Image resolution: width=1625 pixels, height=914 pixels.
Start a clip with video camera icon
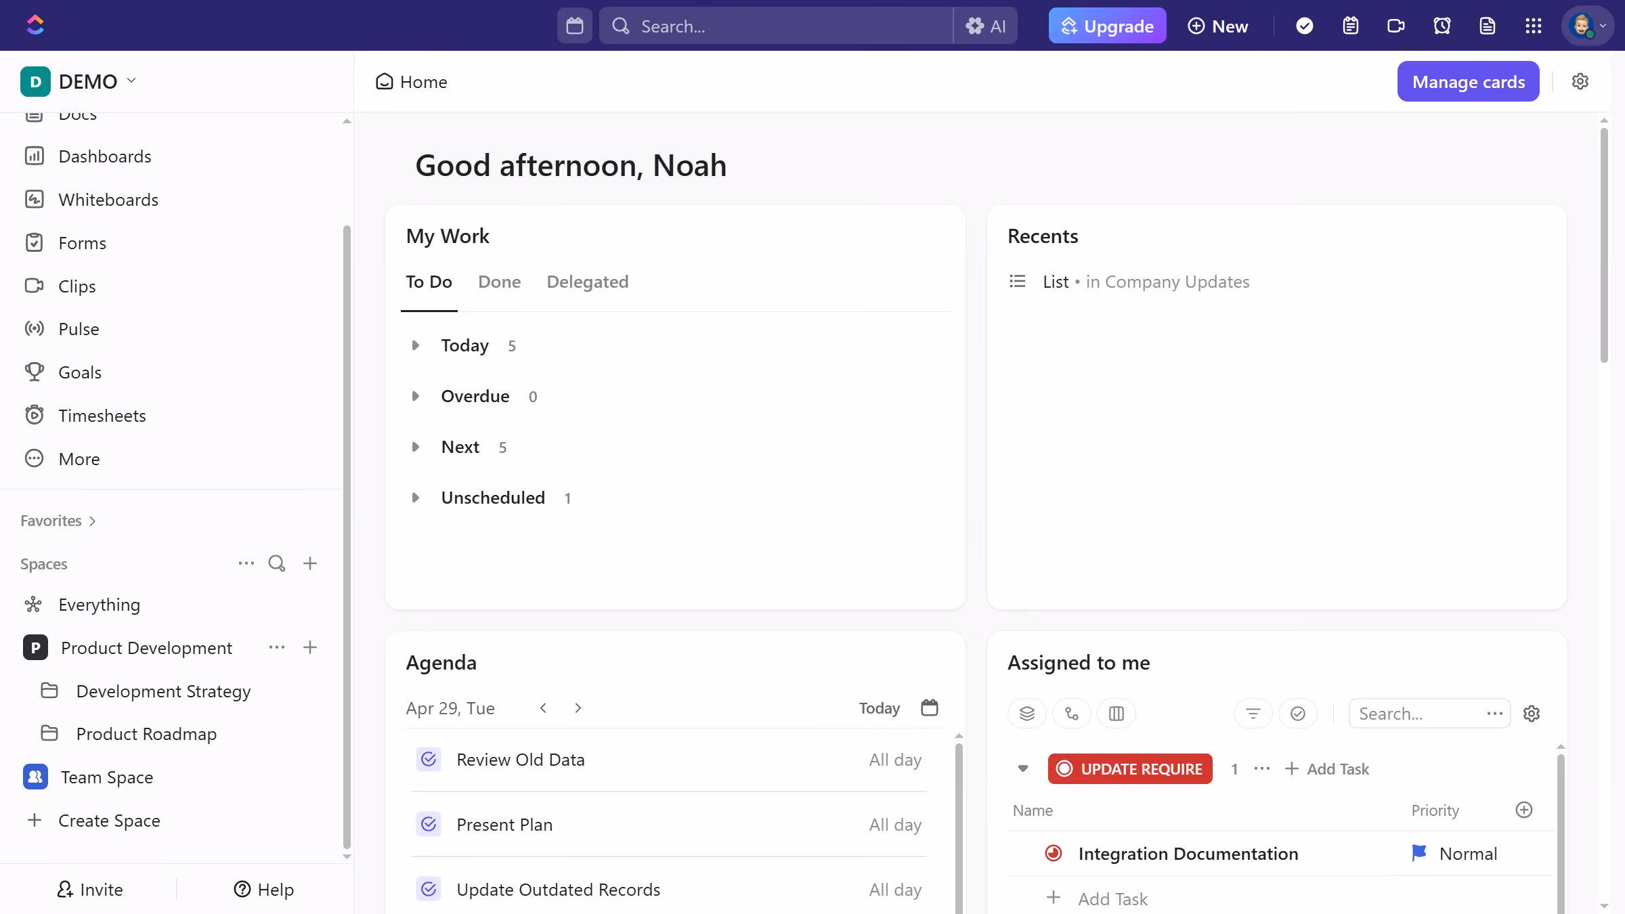1395,26
